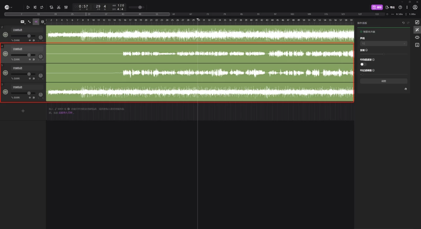The image size is (421, 229).
Task: Click the 导出 export button
Action: coord(390,7)
